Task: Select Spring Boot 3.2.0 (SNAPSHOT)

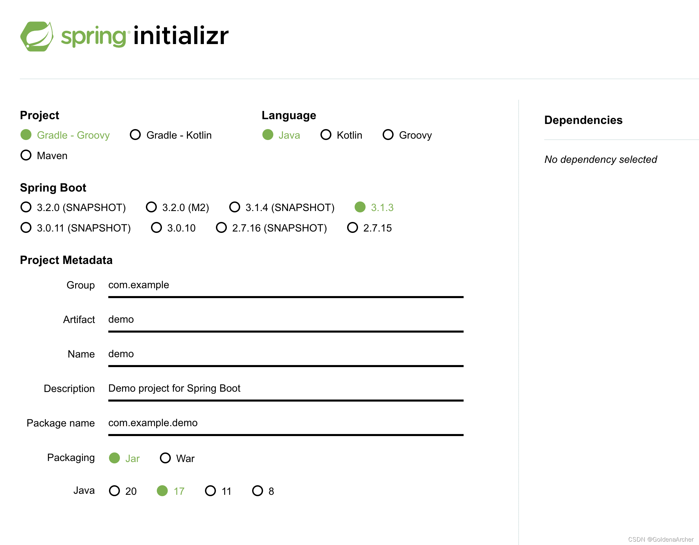Action: tap(73, 207)
